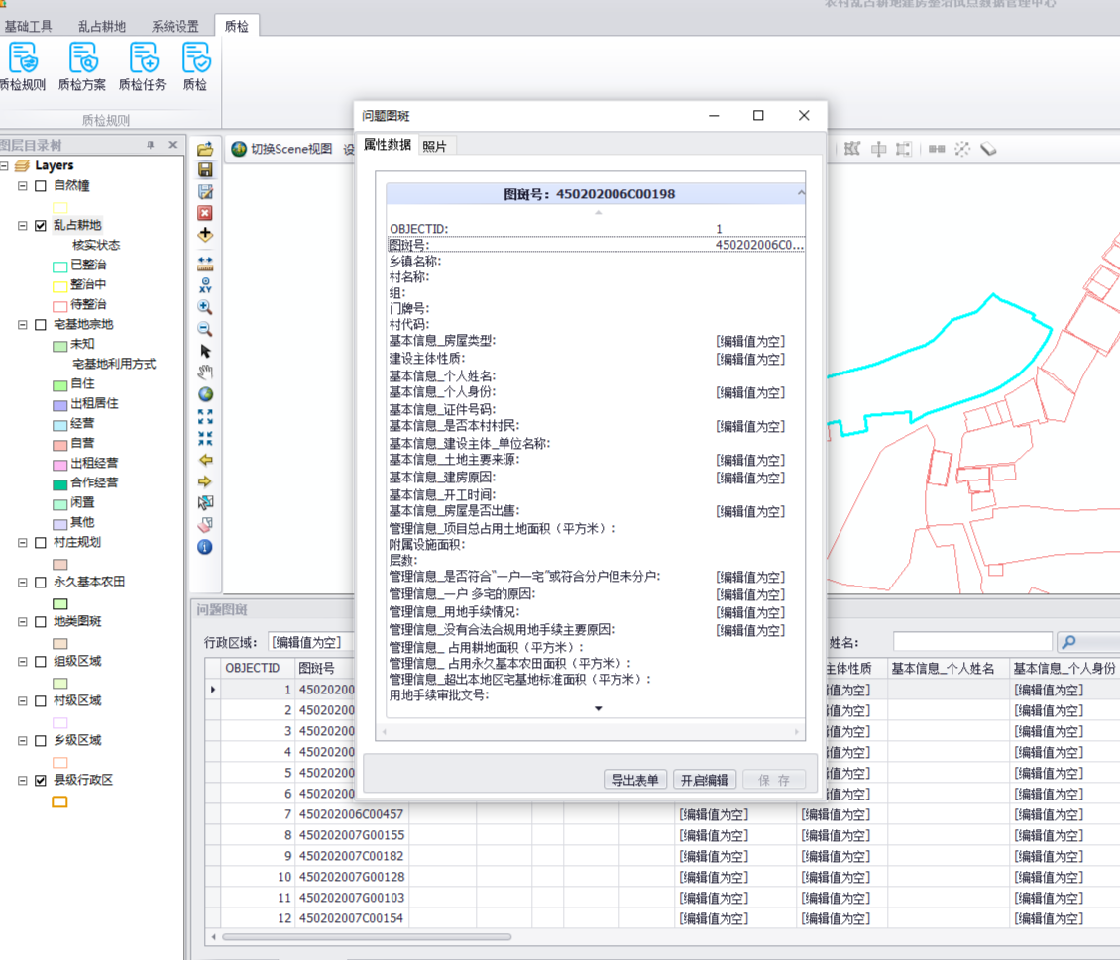Screen dimensions: 1120x960
Task: Switch to the 照片 dialog tab
Action: (x=434, y=146)
